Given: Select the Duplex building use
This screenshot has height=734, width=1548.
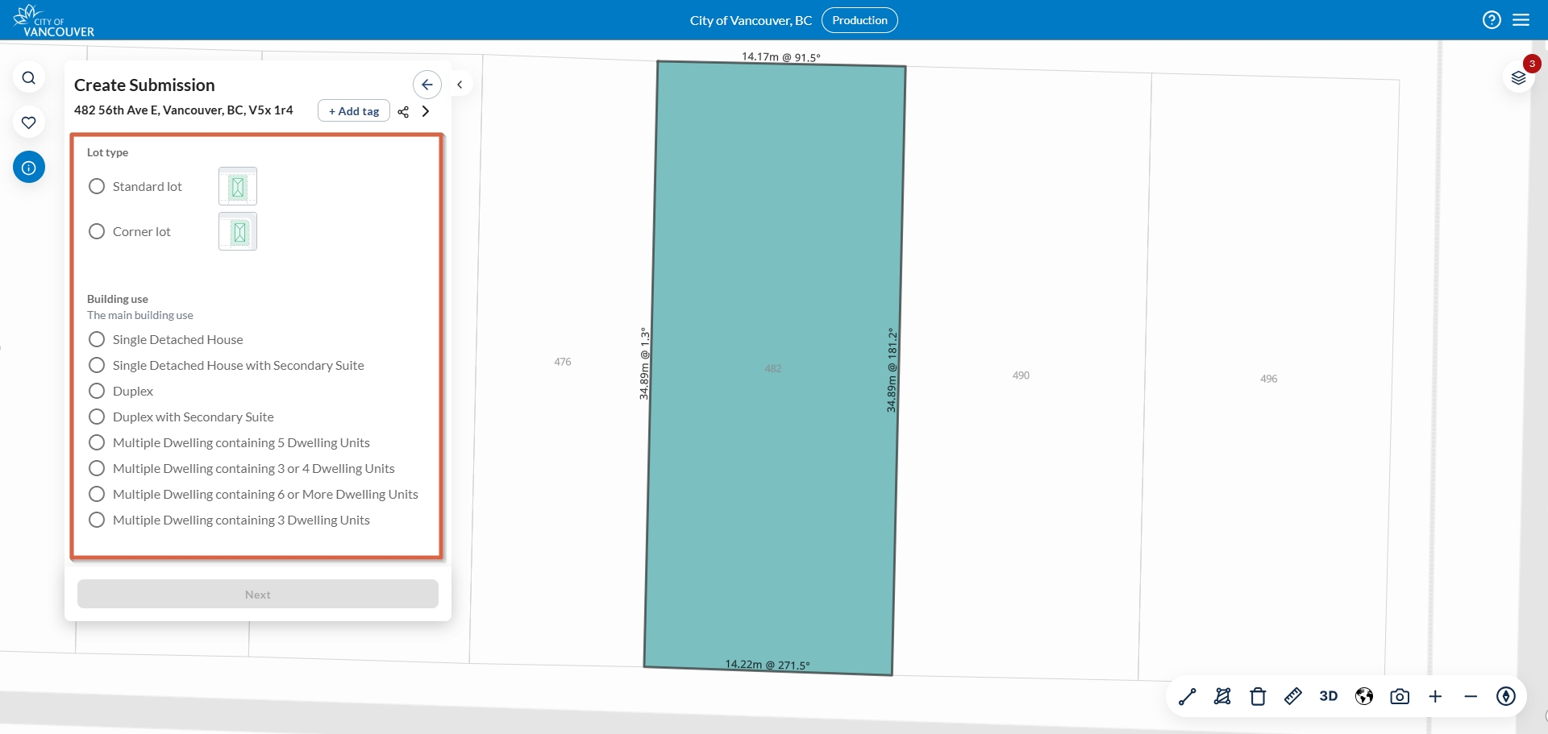Looking at the screenshot, I should click(x=97, y=391).
